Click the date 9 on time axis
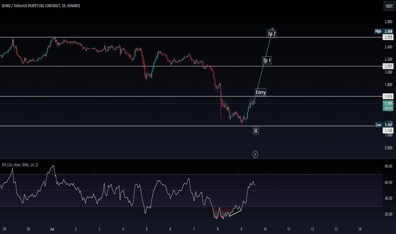Image resolution: width=396 pixels, height=234 pixels. point(241,229)
